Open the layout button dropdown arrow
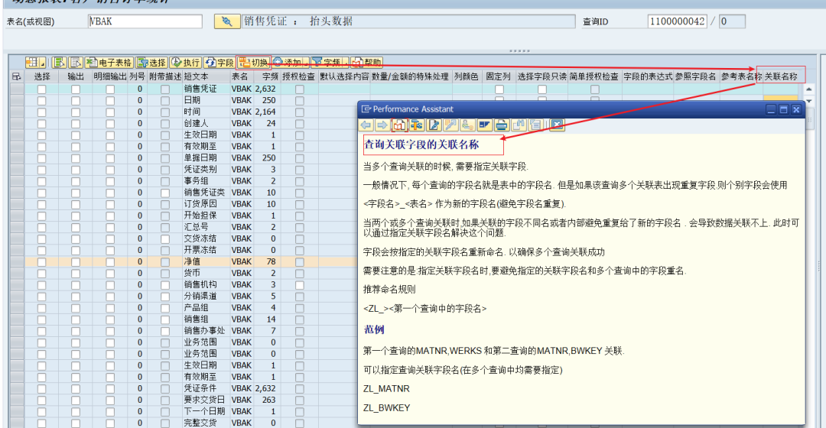The width and height of the screenshot is (826, 428). click(x=43, y=63)
